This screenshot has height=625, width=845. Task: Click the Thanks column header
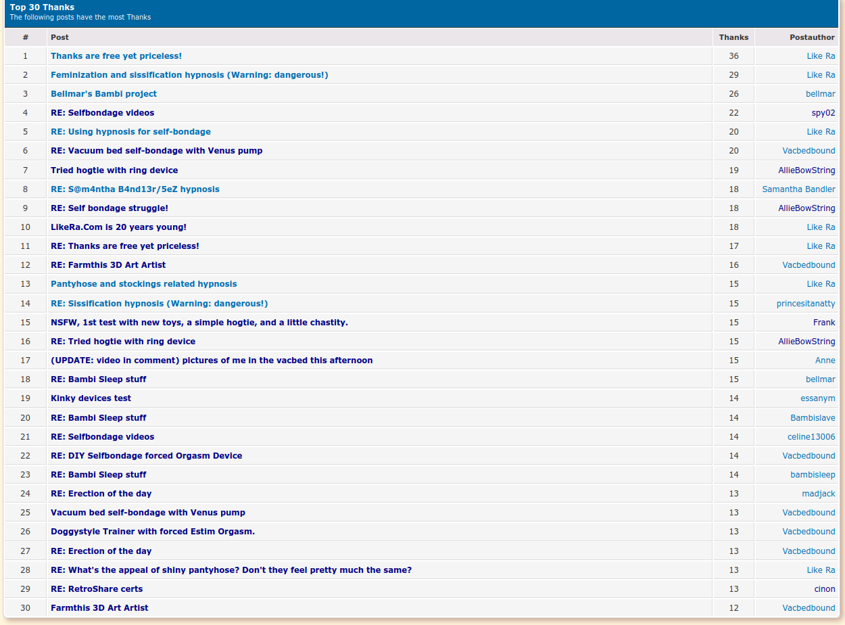[x=733, y=37]
